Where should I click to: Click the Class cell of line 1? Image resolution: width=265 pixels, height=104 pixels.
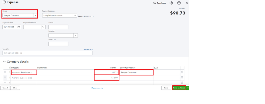coord(167,72)
